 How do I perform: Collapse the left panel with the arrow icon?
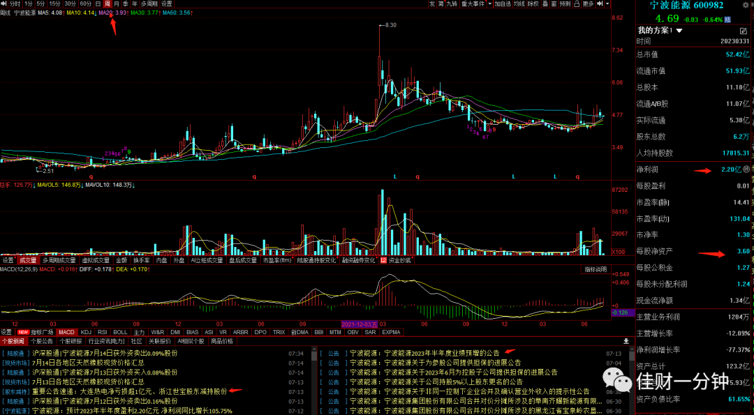pyautogui.click(x=4, y=3)
